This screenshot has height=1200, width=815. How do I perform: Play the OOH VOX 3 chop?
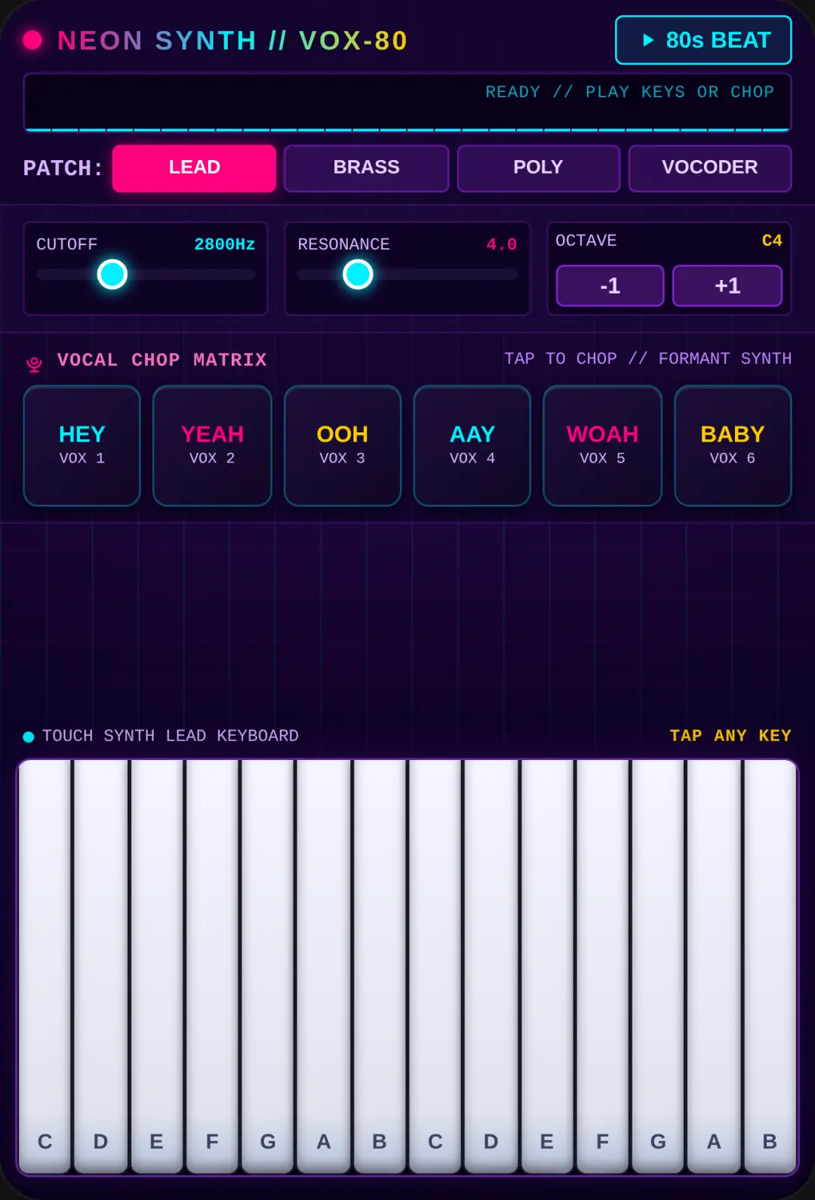pyautogui.click(x=342, y=445)
